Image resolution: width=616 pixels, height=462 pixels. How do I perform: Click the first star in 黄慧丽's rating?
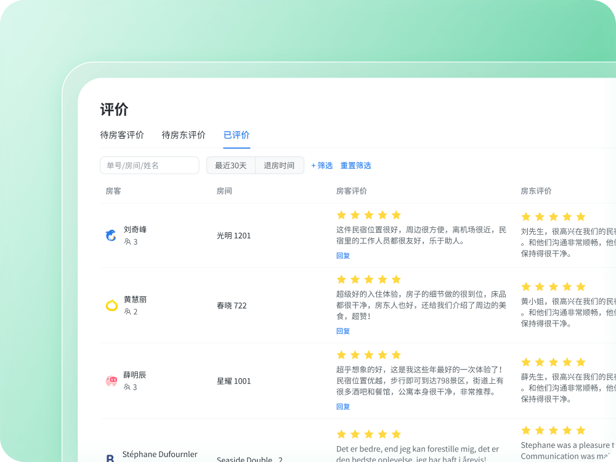pyautogui.click(x=342, y=279)
